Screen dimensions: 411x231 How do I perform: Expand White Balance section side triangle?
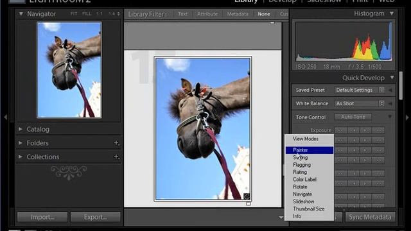tap(390, 104)
